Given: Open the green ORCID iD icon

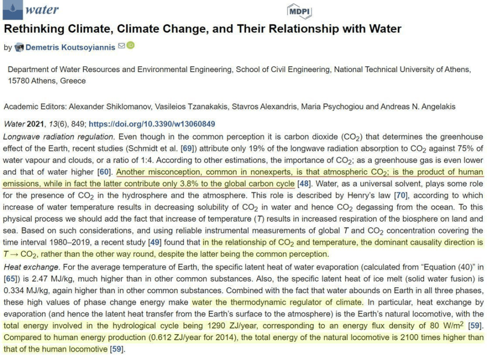Looking at the screenshot, I should pyautogui.click(x=130, y=46).
